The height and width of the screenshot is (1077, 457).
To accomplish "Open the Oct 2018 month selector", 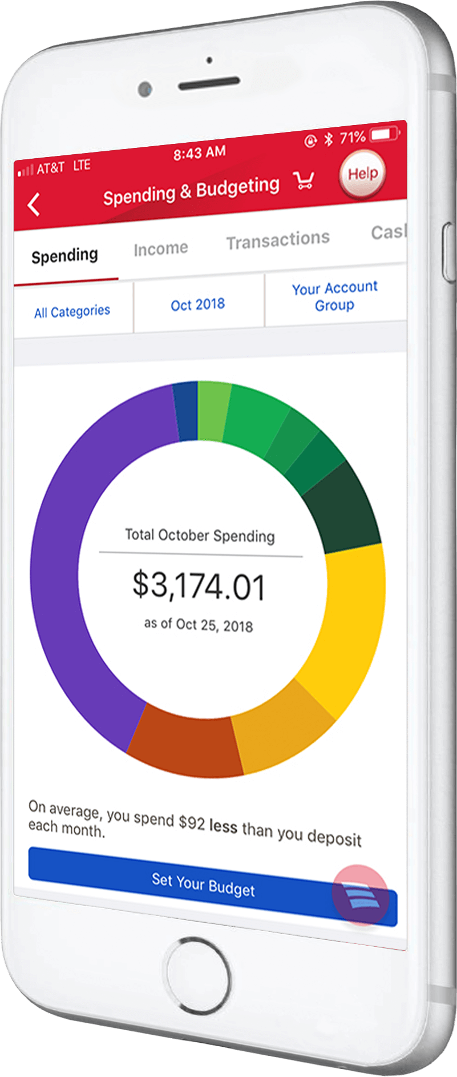I will click(x=198, y=304).
